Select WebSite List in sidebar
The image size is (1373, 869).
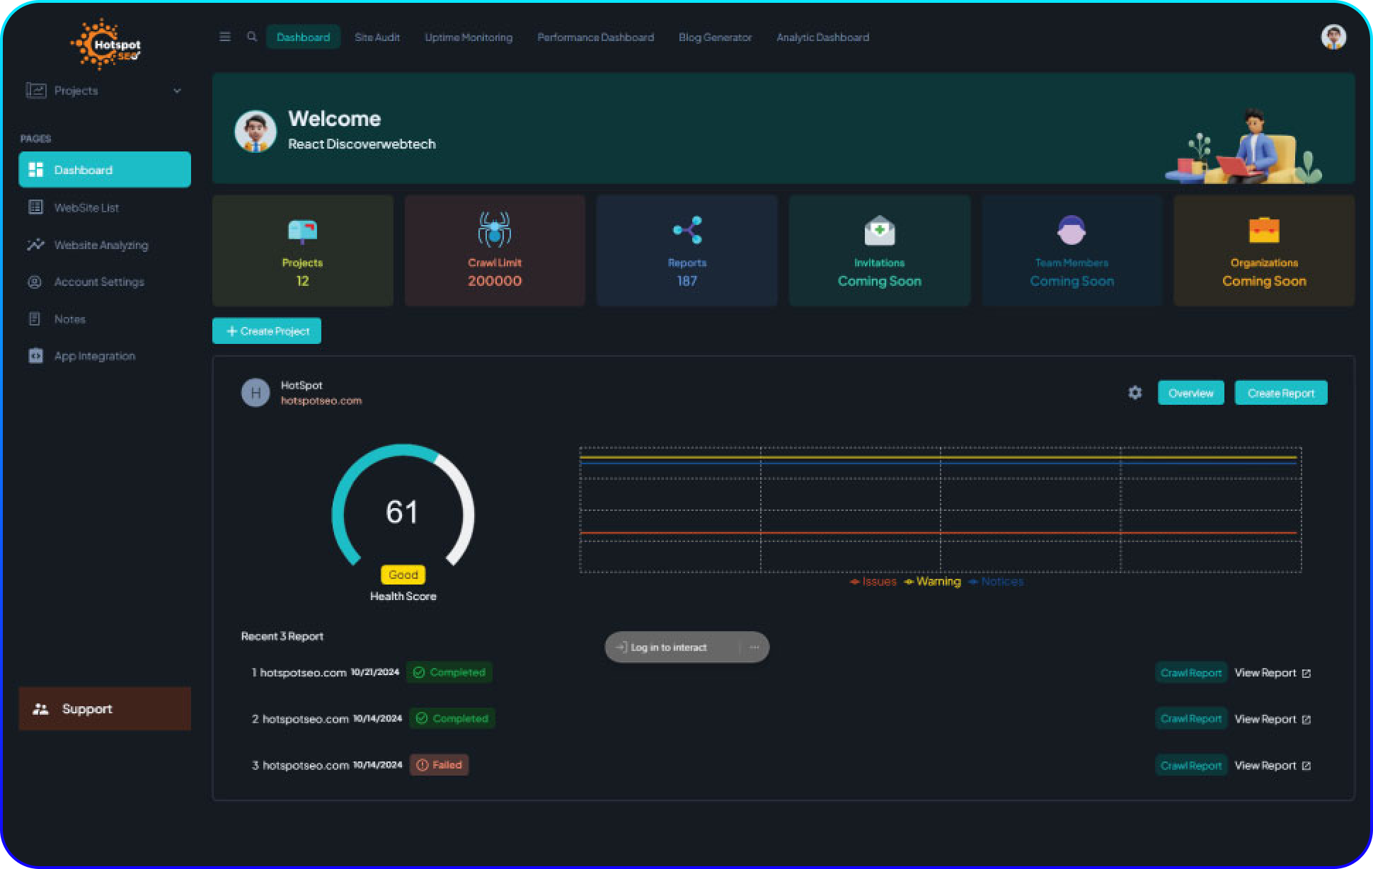pyautogui.click(x=105, y=207)
